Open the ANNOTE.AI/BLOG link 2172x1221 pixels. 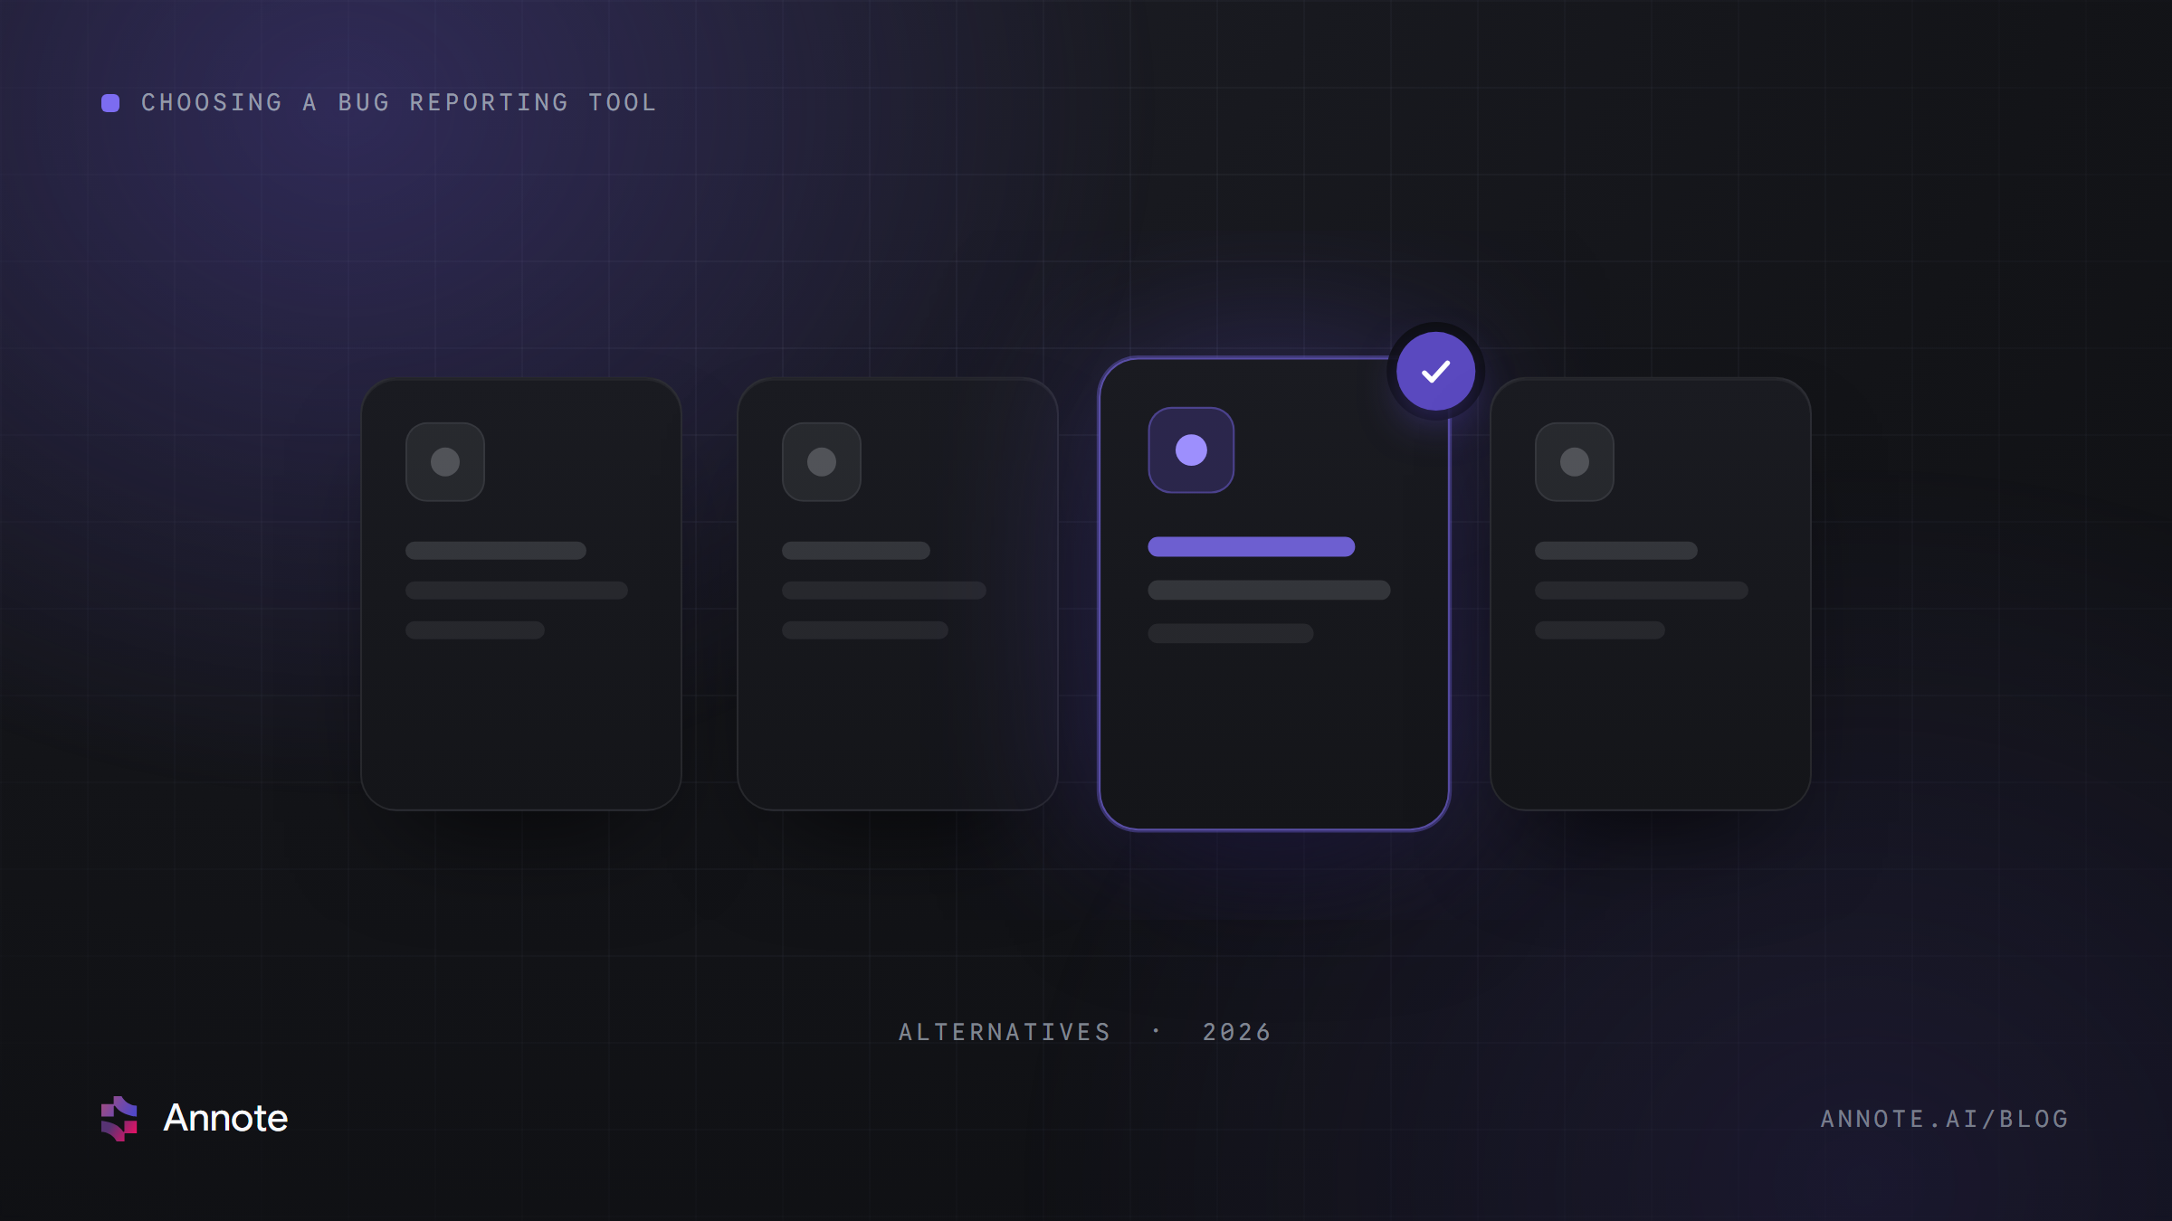pos(1944,1120)
